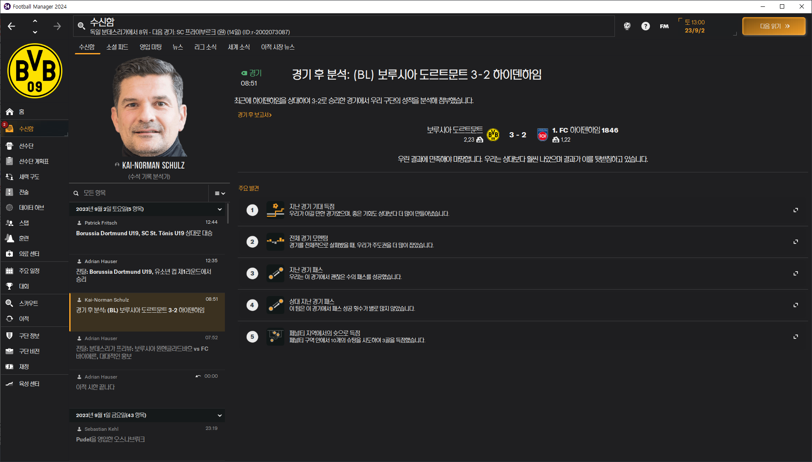Image resolution: width=812 pixels, height=462 pixels.
Task: Open the FM menu icon
Action: pos(664,26)
